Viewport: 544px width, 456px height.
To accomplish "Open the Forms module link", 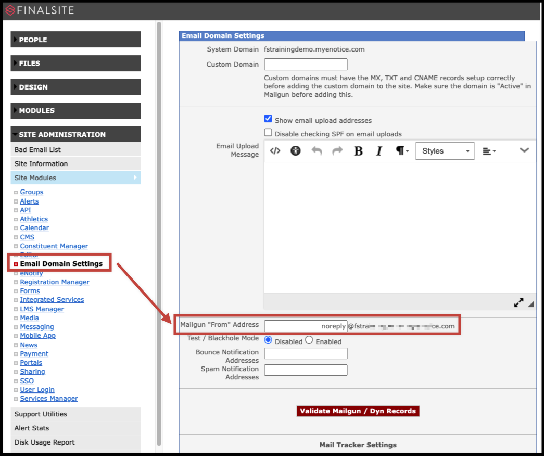I will click(x=30, y=291).
